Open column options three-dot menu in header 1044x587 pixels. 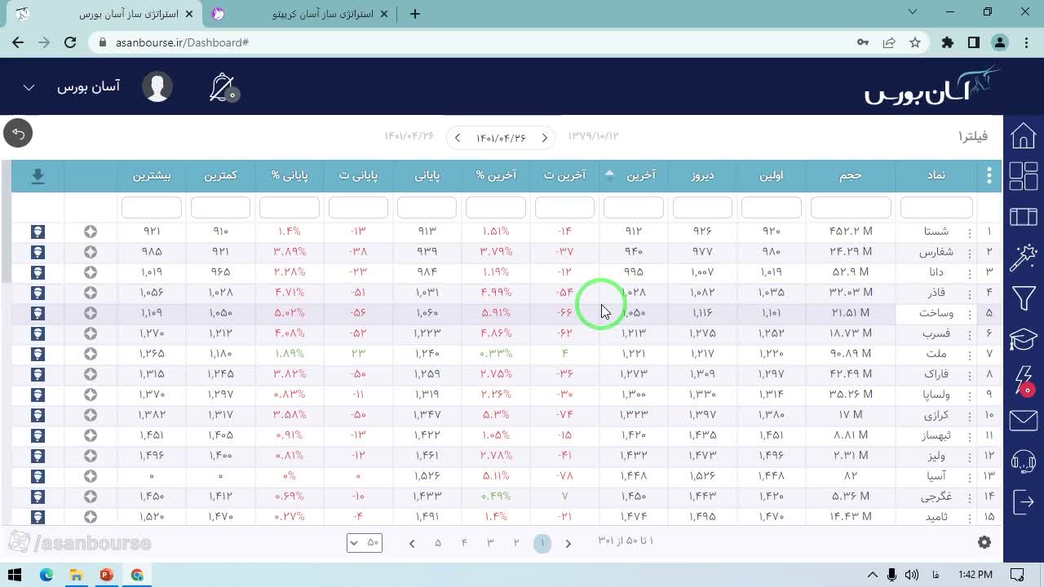tap(989, 175)
